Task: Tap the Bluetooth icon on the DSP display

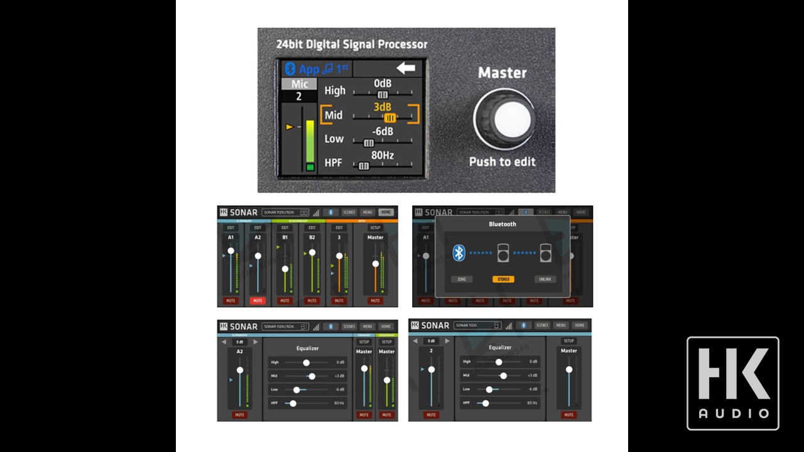Action: tap(290, 69)
